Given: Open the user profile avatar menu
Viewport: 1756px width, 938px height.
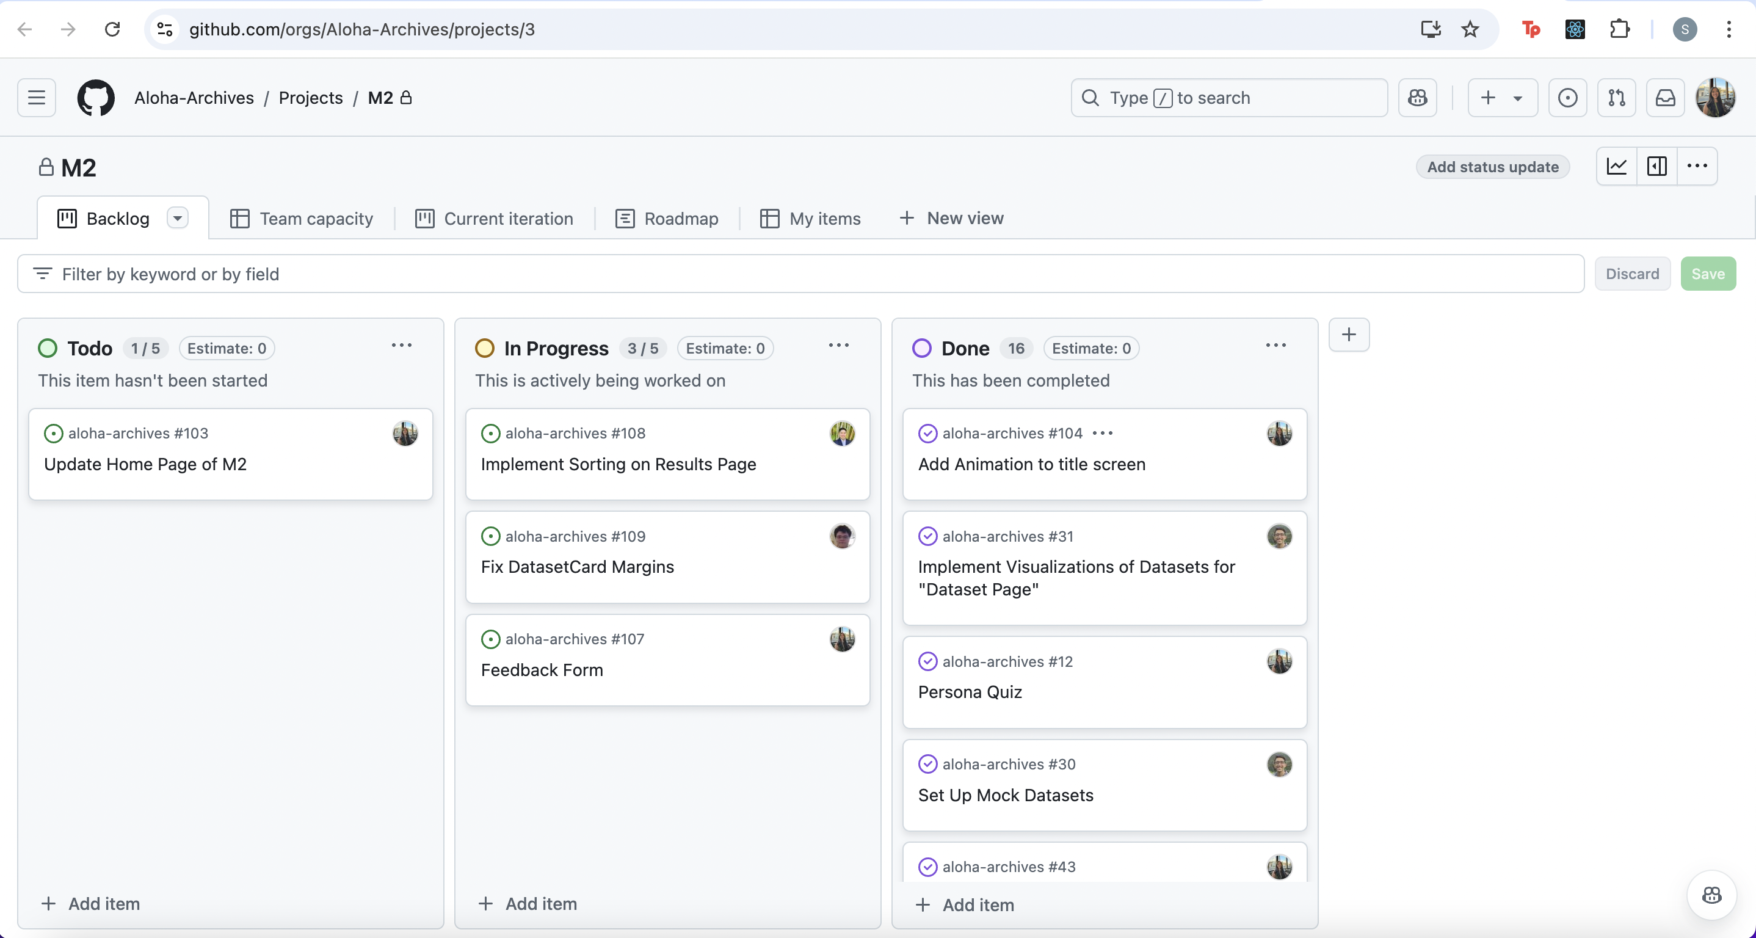Looking at the screenshot, I should pyautogui.click(x=1715, y=98).
